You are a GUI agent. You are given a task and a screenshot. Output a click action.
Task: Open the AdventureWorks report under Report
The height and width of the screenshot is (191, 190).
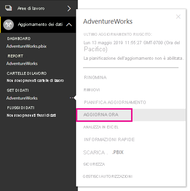22,64
